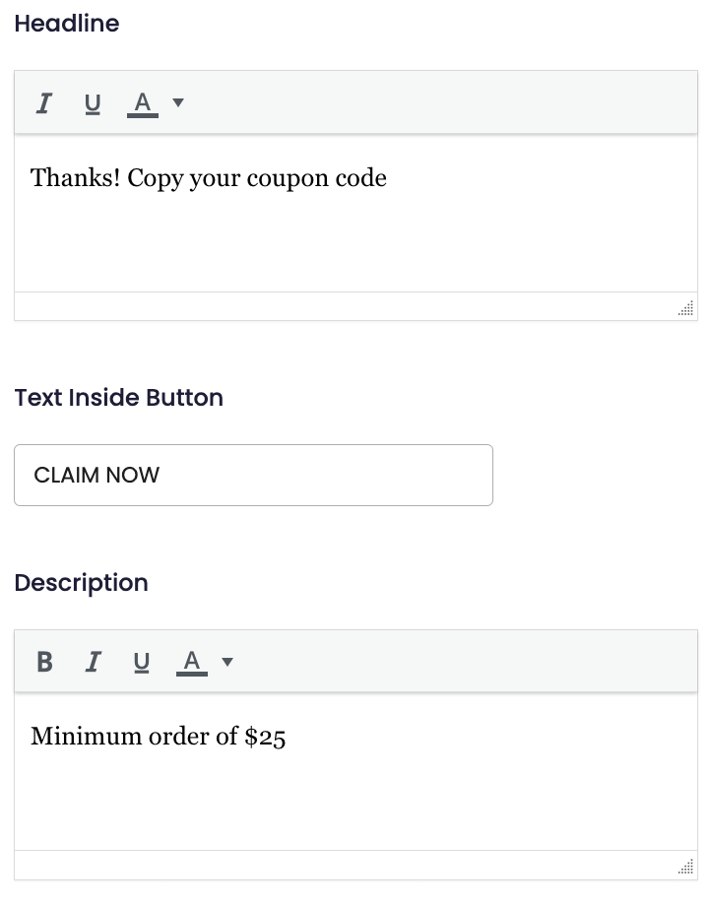Click empty toolbar area of Headline editor

(x=443, y=102)
